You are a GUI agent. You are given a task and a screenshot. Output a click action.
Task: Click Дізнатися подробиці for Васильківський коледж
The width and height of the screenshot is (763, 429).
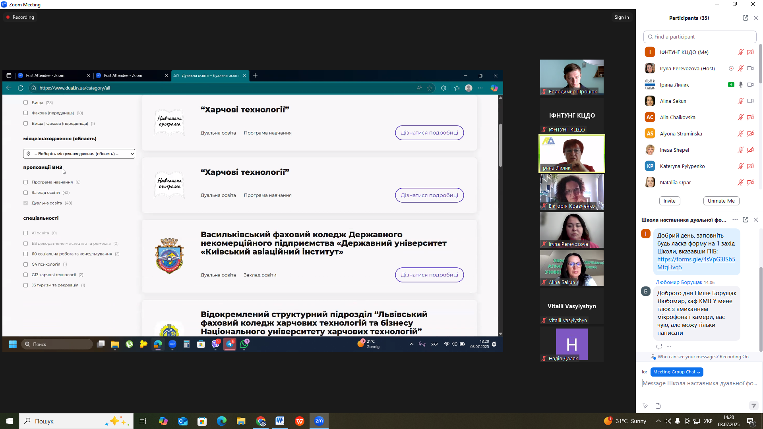click(x=429, y=275)
